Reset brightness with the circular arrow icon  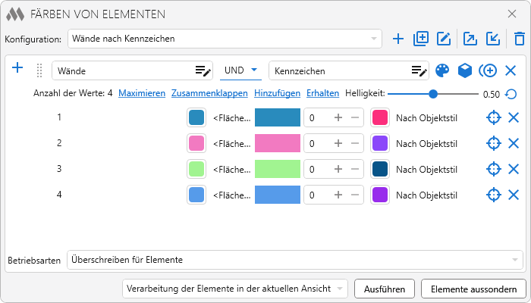(511, 95)
